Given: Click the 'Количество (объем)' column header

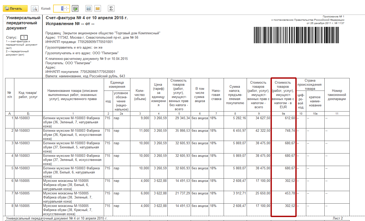Looking at the screenshot, I should (x=140, y=95).
